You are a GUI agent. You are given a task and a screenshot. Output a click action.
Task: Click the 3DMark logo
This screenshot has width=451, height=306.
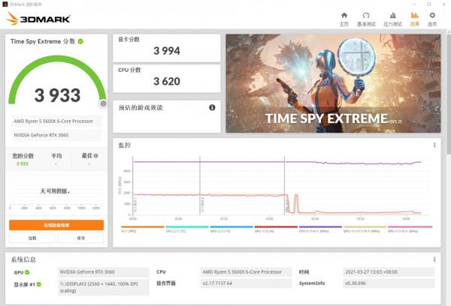coord(38,19)
